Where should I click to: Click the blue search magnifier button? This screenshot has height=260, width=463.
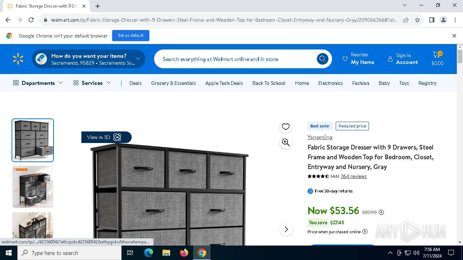point(322,59)
